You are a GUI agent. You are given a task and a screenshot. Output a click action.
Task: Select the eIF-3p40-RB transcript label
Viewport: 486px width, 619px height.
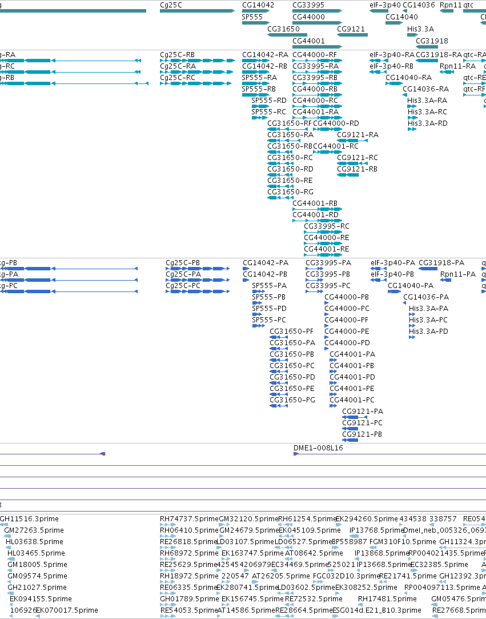click(391, 66)
